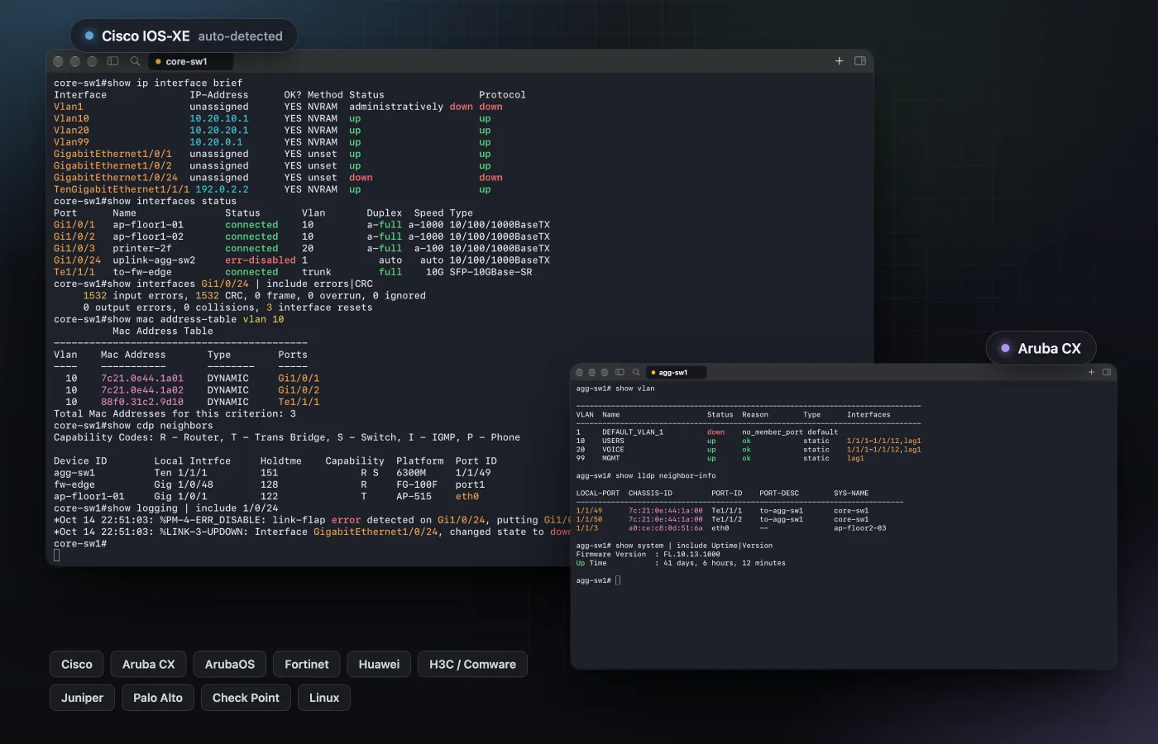The height and width of the screenshot is (744, 1158).
Task: Click the SFP-10GBase-SR type text
Action: coord(491,272)
